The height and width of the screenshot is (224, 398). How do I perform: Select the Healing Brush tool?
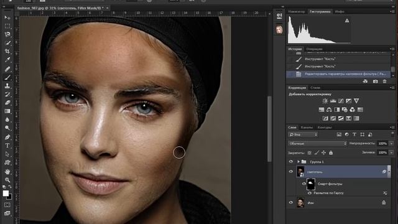click(7, 68)
